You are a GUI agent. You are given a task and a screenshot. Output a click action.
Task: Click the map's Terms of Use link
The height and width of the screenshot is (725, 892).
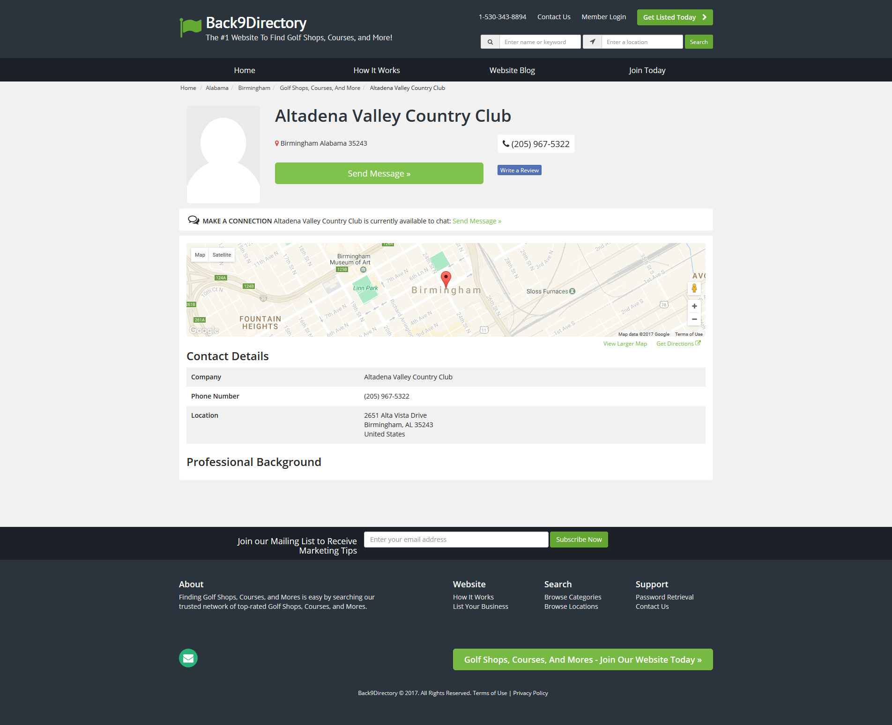(x=689, y=334)
